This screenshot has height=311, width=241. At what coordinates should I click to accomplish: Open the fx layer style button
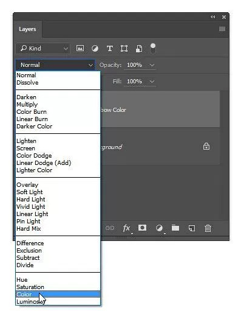tap(127, 228)
